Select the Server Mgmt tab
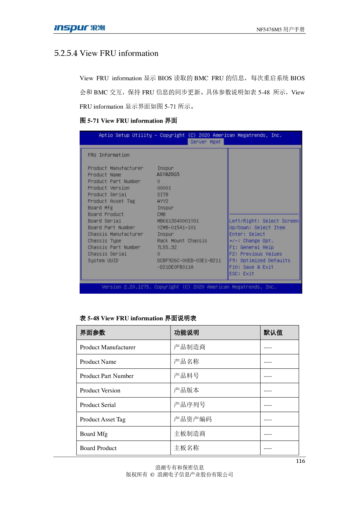Viewport: 359px width, 508px height. pos(206,142)
